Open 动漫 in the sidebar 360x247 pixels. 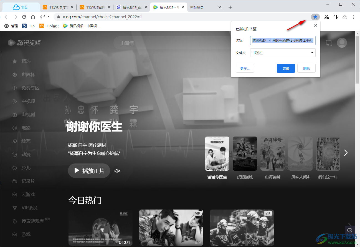pyautogui.click(x=21, y=155)
